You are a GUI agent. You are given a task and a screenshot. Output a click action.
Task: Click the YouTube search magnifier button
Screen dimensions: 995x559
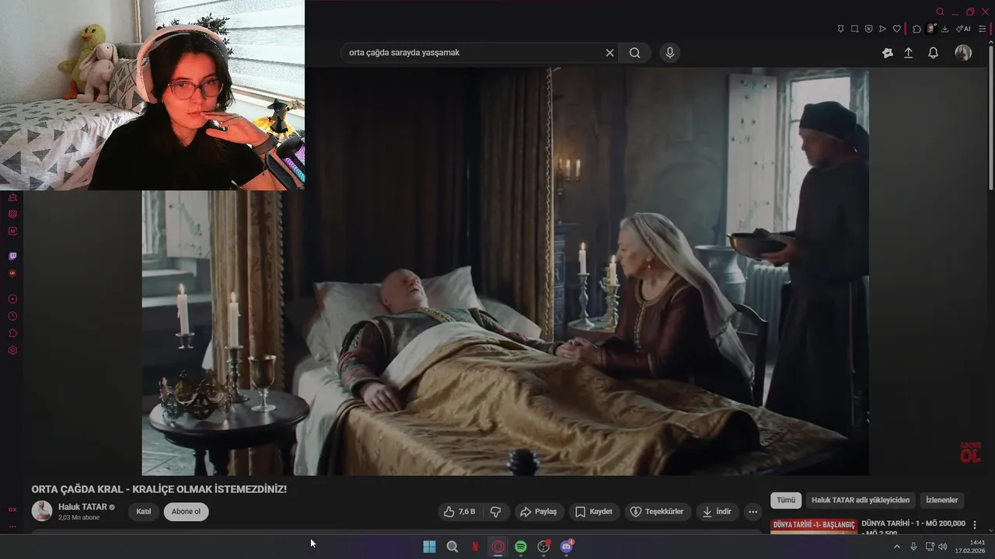click(x=635, y=53)
